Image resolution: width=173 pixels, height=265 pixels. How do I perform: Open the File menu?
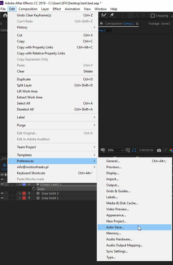click(x=3, y=9)
